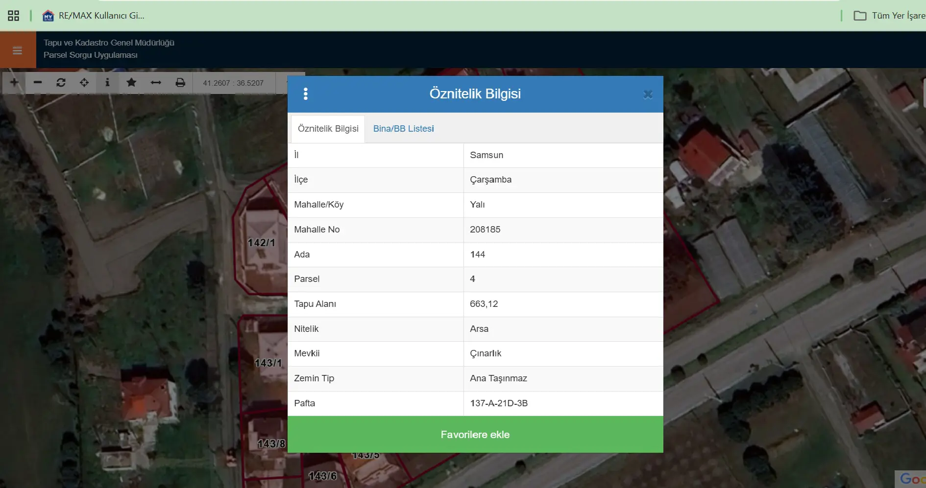The image size is (926, 488).
Task: Click parcel label 142/1 on map
Action: pos(261,243)
